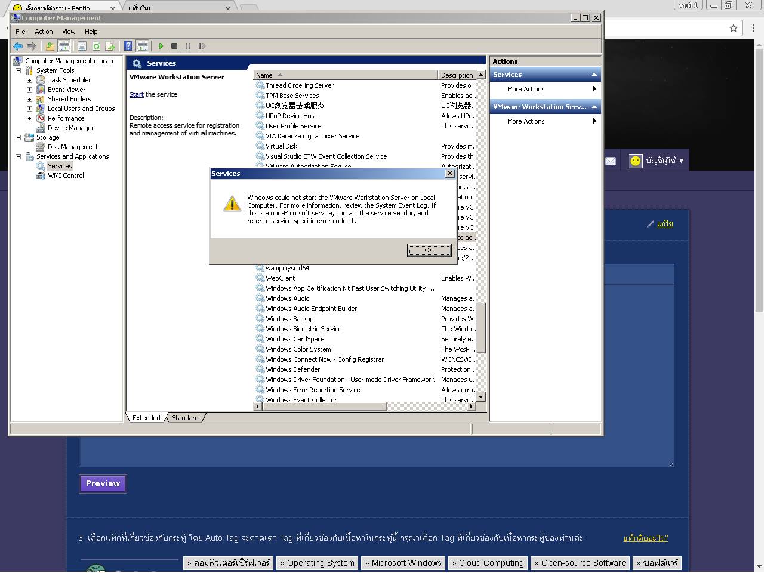Screen dimensions: 764x573
Task: Click the Cloud Computing tag button
Action: pyautogui.click(x=488, y=563)
